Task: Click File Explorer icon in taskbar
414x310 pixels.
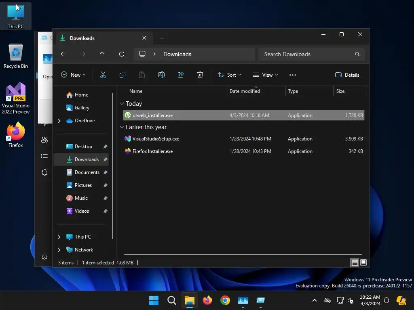Action: coord(189,300)
